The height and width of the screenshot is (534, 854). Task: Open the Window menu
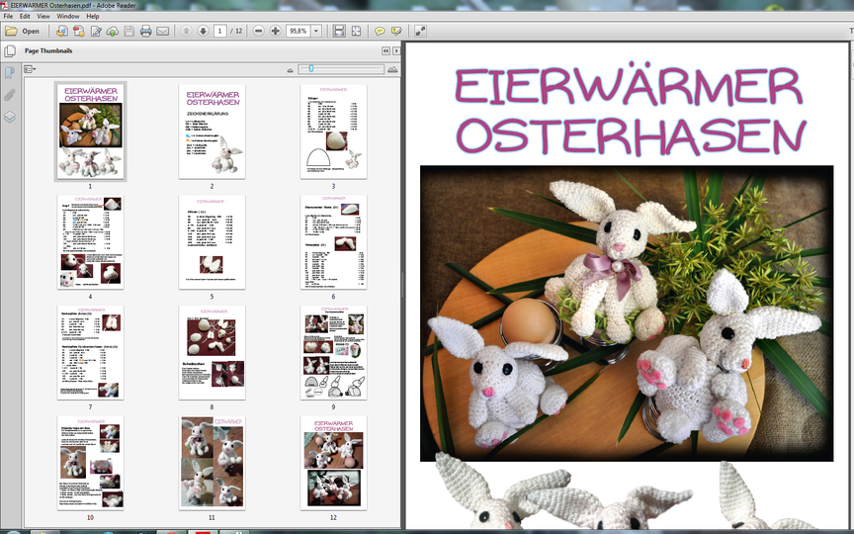pos(68,16)
